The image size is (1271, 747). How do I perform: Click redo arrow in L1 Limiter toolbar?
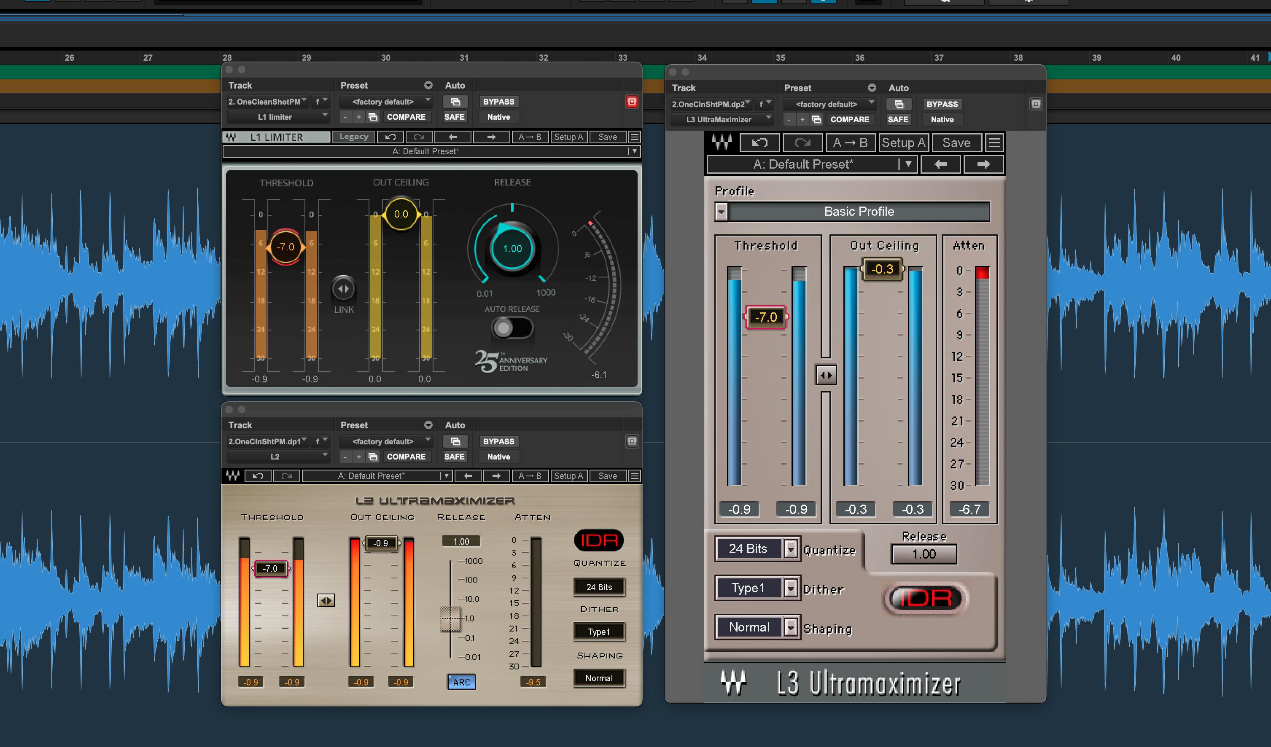click(x=419, y=137)
